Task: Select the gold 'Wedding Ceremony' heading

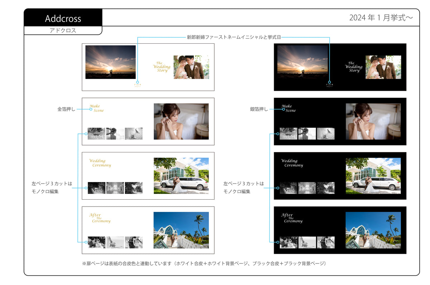Action: (x=100, y=163)
